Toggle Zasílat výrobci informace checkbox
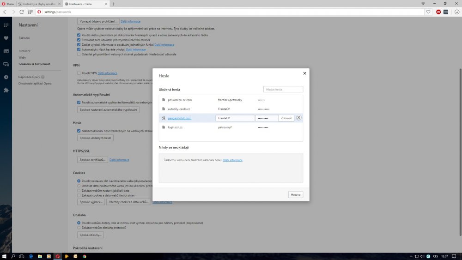Viewport: 462px width, 260px height. (79, 45)
